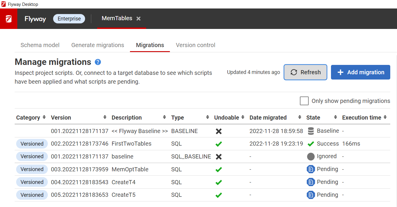Click the Enterprise badge
The image size is (397, 207).
(x=69, y=18)
